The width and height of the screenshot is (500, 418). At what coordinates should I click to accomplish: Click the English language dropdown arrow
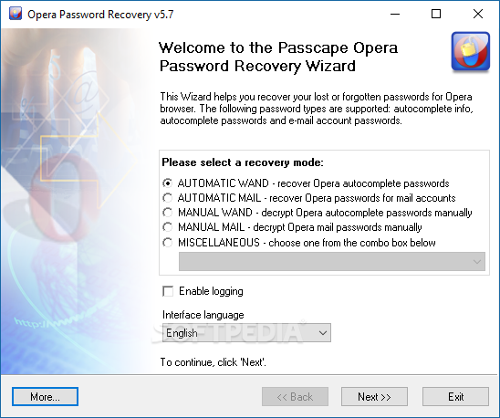click(323, 333)
